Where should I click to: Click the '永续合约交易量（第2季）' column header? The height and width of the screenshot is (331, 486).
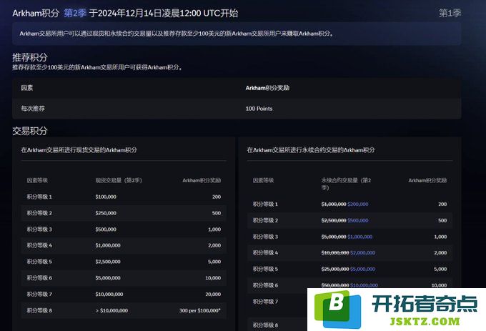[x=346, y=184]
